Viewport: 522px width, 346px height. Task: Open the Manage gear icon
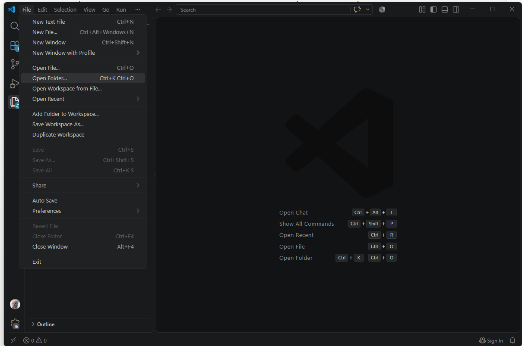point(15,324)
